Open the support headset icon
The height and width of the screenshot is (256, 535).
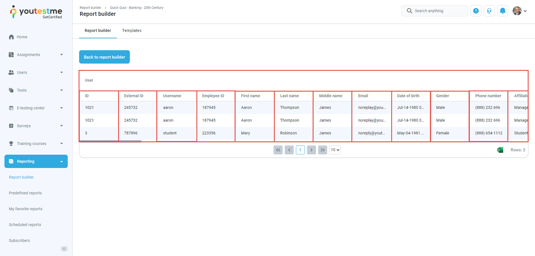489,11
